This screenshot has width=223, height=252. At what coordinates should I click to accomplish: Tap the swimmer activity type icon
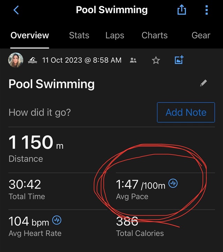click(x=32, y=60)
